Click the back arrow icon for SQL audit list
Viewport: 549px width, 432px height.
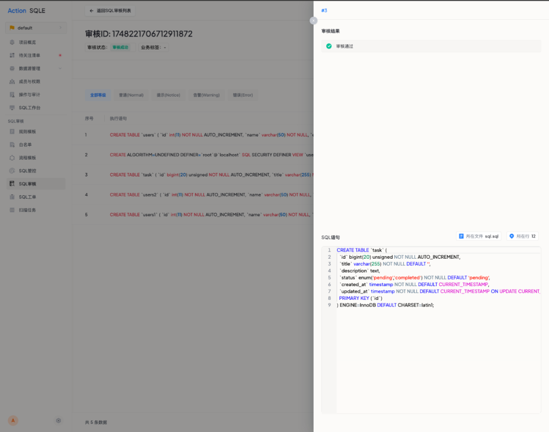pyautogui.click(x=91, y=11)
